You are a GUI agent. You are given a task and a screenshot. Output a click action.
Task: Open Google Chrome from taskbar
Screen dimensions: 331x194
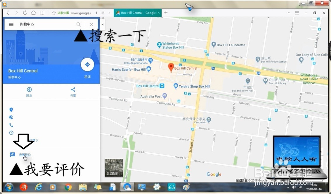pos(68,187)
